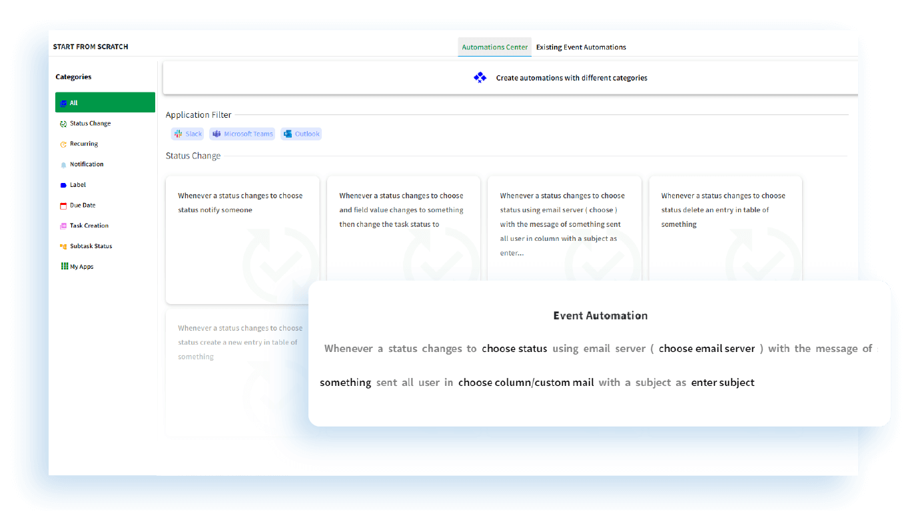The height and width of the screenshot is (511, 910).
Task: Open the Recurring category via its clock icon
Action: coord(63,144)
